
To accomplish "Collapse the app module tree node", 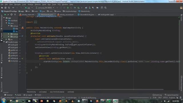I will point(4,18).
